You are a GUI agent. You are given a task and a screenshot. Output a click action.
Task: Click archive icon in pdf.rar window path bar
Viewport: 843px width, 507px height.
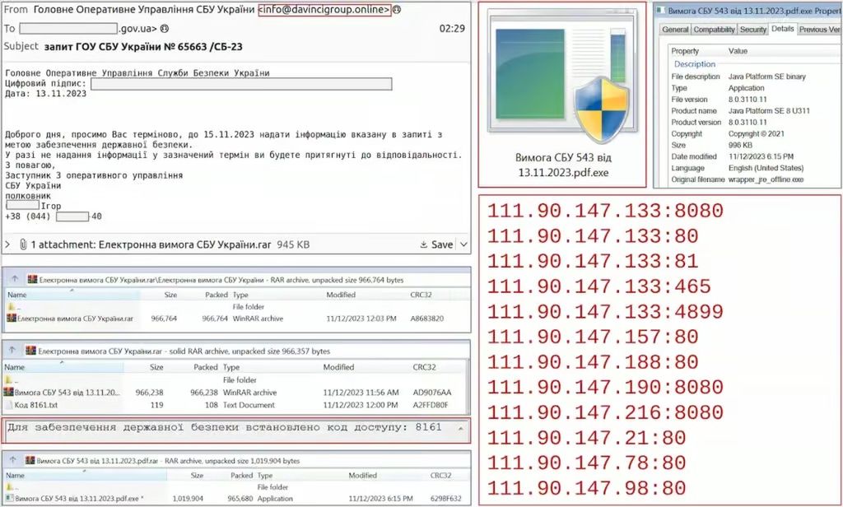(x=30, y=461)
